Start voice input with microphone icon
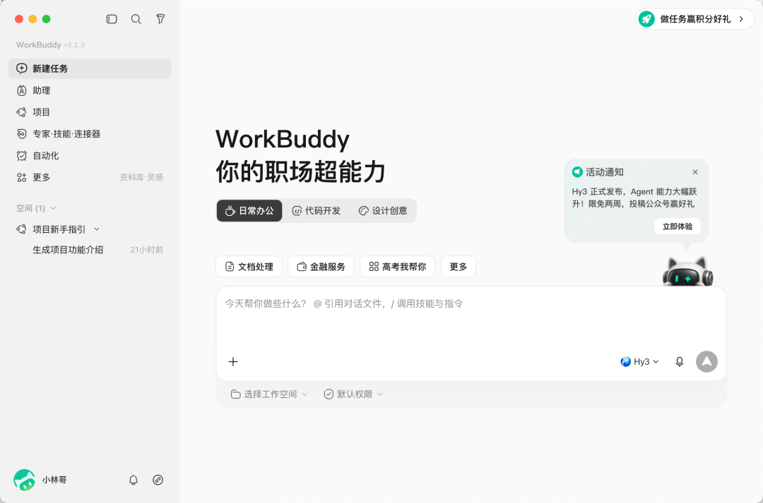 [680, 362]
